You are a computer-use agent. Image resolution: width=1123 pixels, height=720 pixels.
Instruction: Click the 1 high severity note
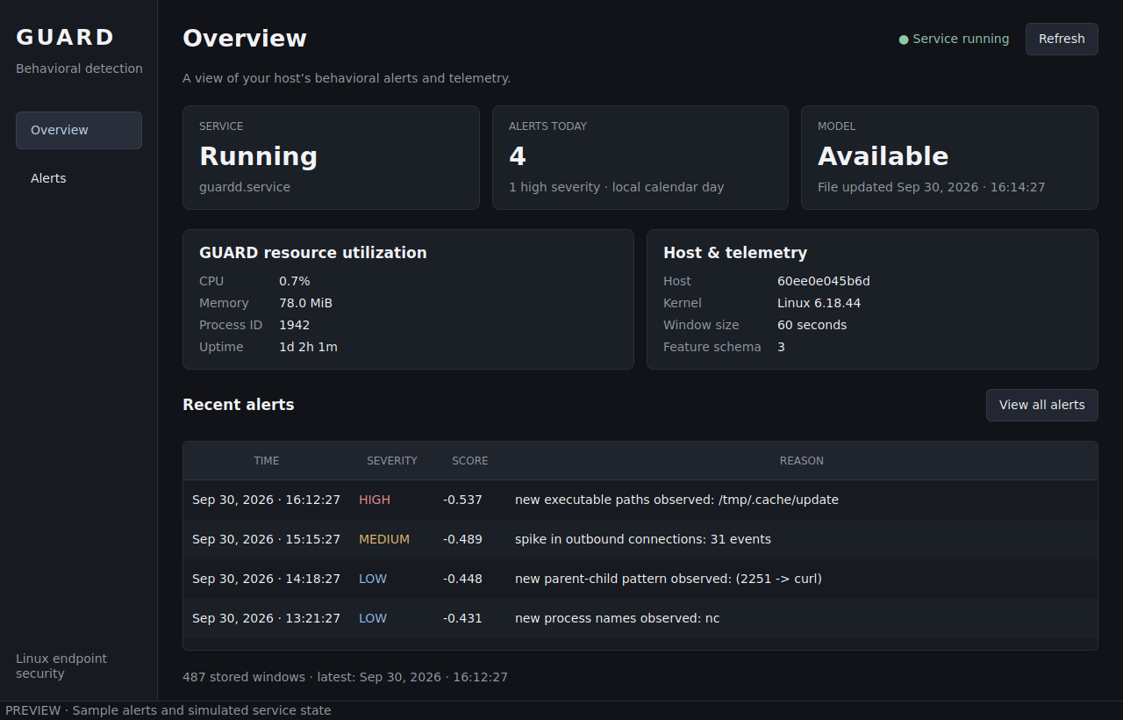pos(617,187)
